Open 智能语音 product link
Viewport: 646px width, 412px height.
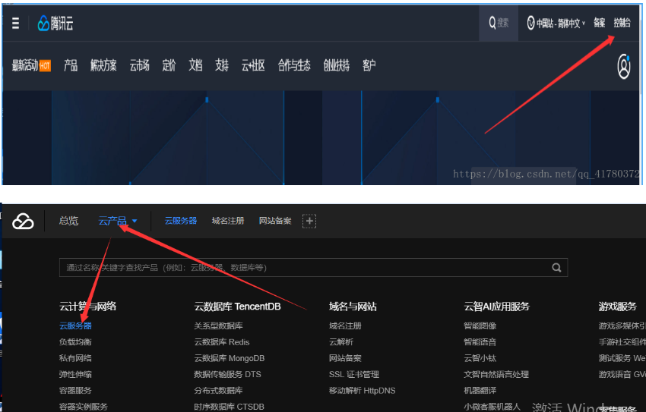point(480,342)
